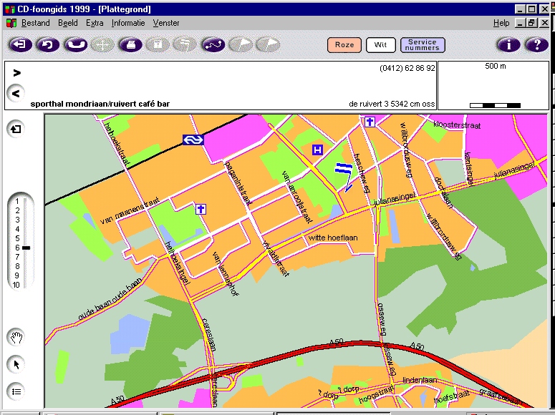Open the map legend list icon
555x415 pixels.
click(16, 391)
